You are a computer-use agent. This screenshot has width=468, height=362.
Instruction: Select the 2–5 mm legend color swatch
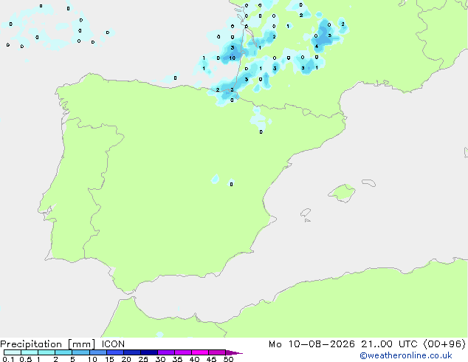(x=63, y=352)
